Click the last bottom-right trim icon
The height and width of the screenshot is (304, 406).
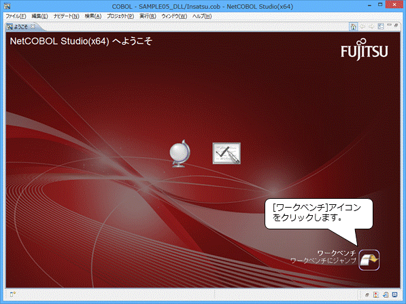tap(395, 294)
